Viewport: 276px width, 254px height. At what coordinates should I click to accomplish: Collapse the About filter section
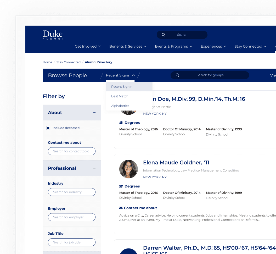(x=94, y=112)
